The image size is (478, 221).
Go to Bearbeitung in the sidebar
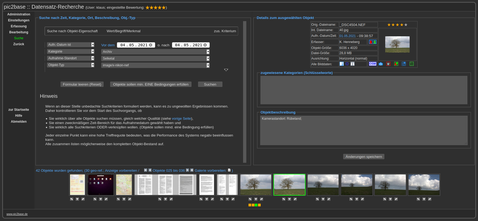(x=19, y=32)
